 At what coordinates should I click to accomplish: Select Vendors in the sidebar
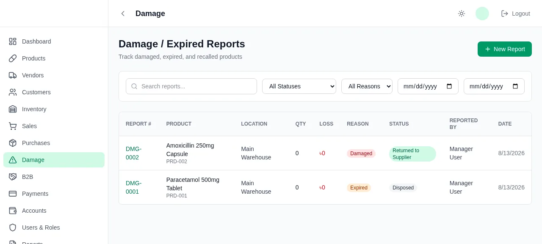[54, 75]
